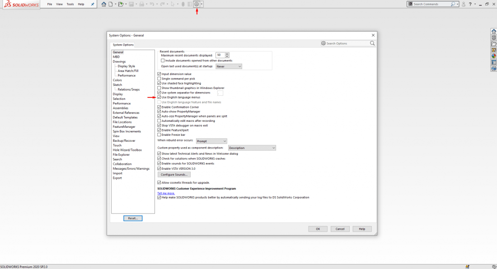Expand the Help dropdown arrow
The height and width of the screenshot is (269, 497).
475,4
